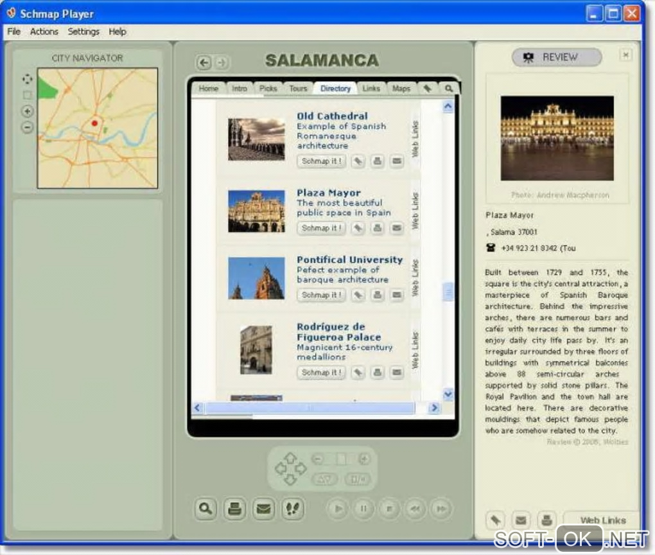Image resolution: width=655 pixels, height=555 pixels.
Task: Open the magnifier search tab
Action: (449, 89)
